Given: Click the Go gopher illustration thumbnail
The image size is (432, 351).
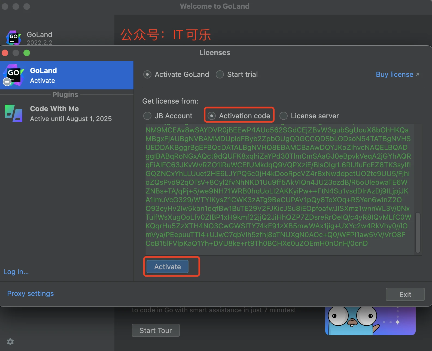Looking at the screenshot, I should click(370, 321).
